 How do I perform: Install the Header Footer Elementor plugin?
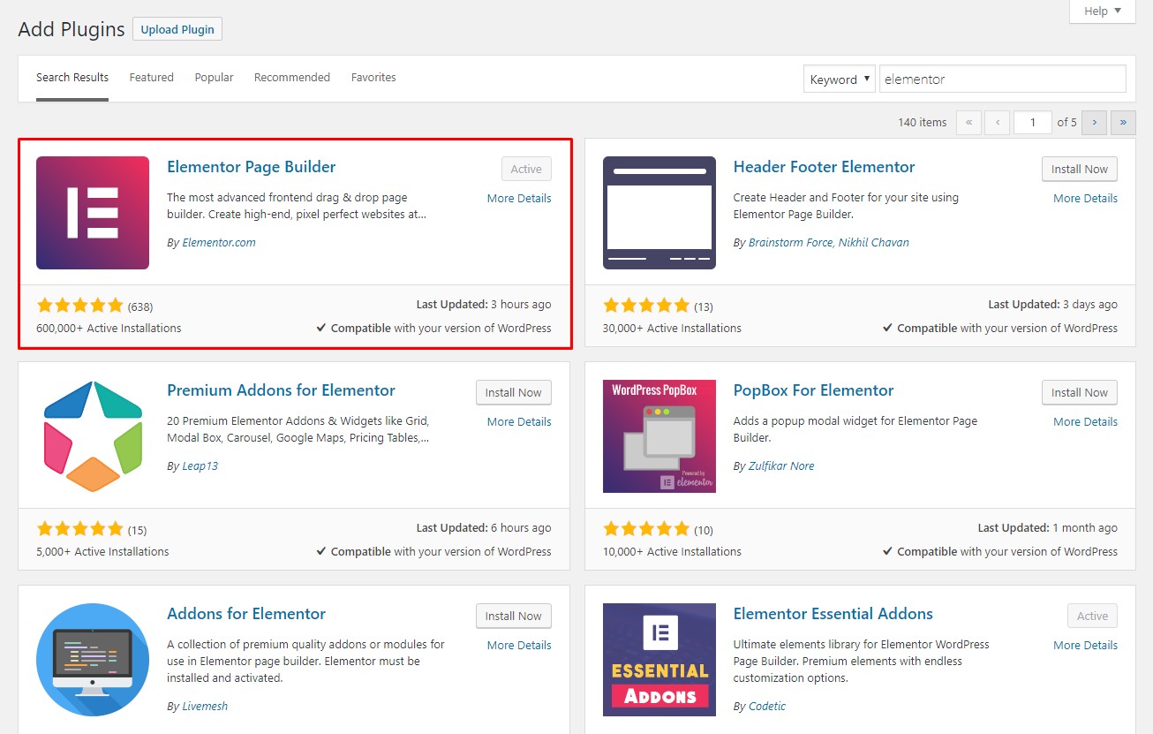1079,169
